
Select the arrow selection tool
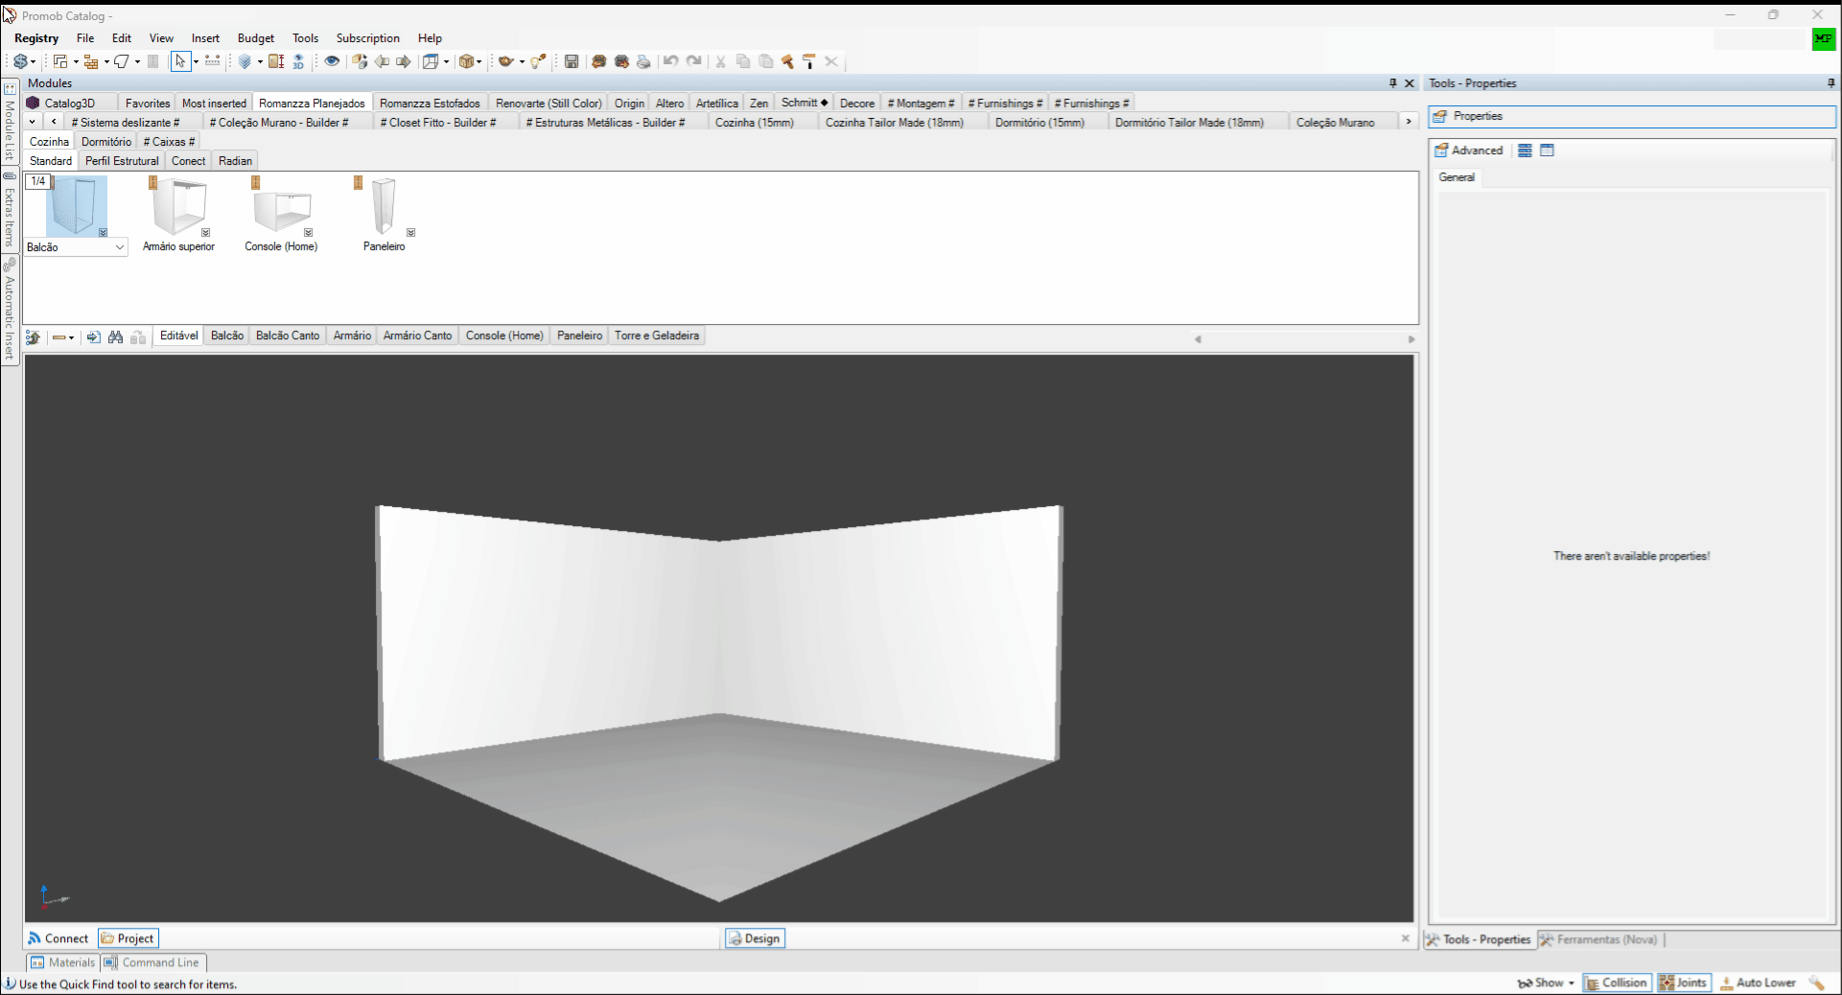[180, 61]
